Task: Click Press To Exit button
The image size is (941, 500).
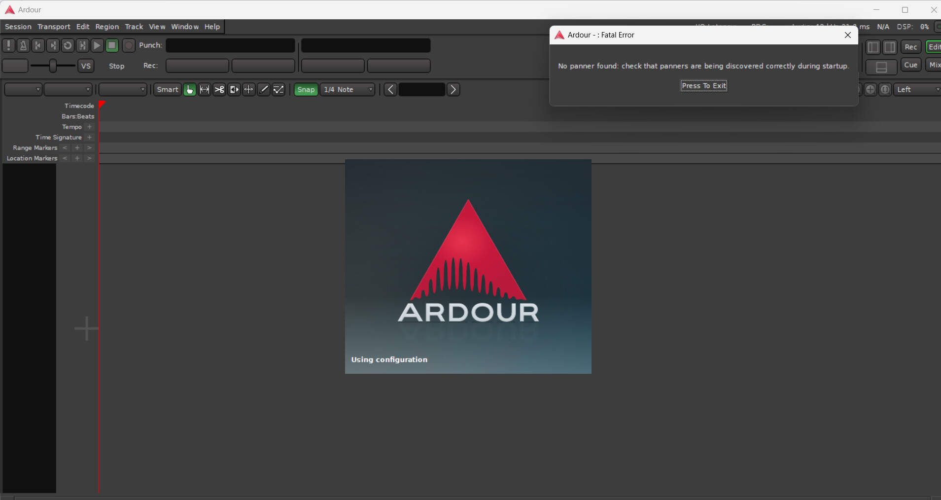Action: point(703,86)
